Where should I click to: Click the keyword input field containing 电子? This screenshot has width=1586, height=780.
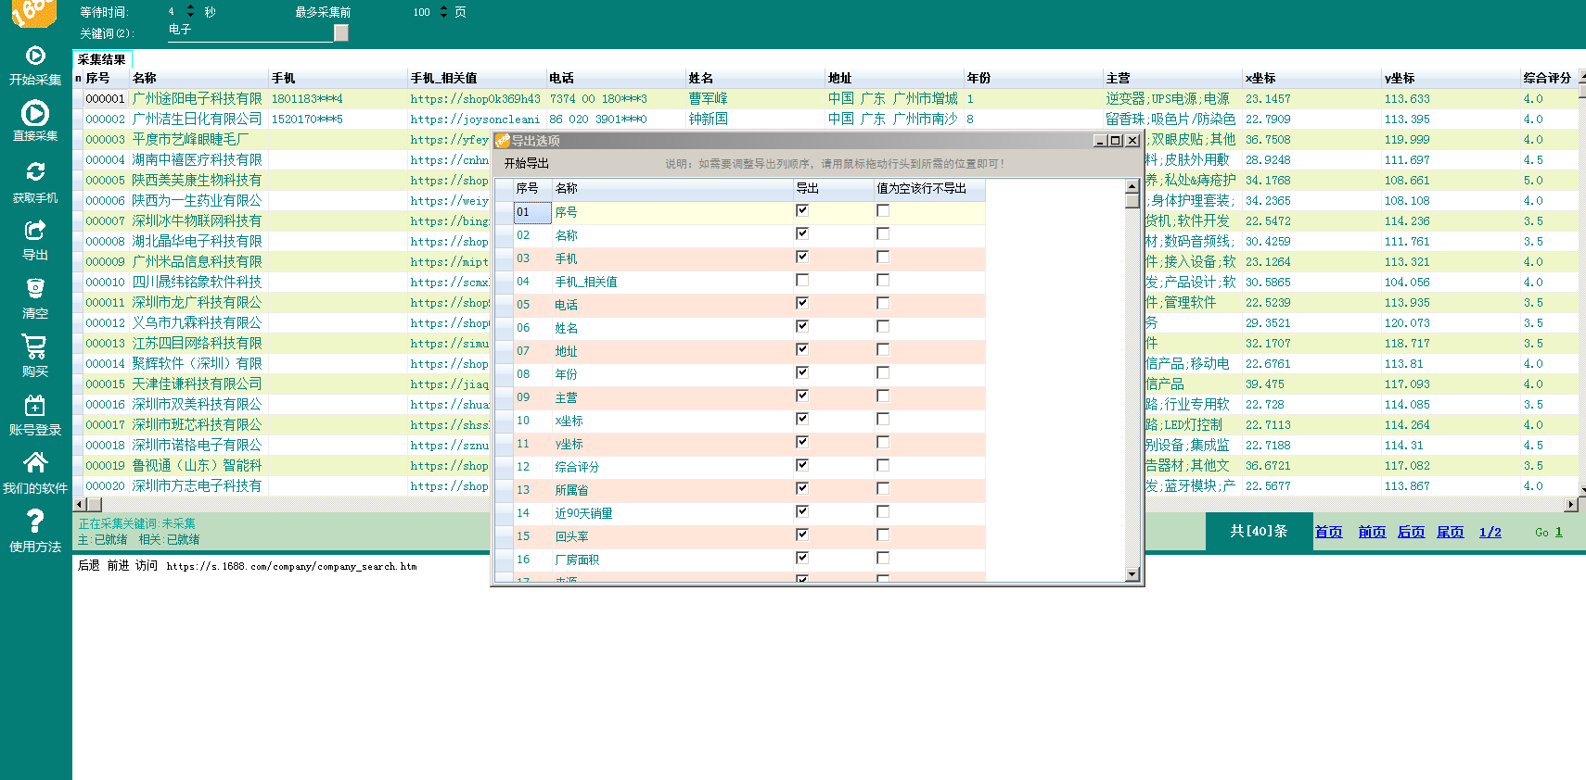(x=249, y=31)
